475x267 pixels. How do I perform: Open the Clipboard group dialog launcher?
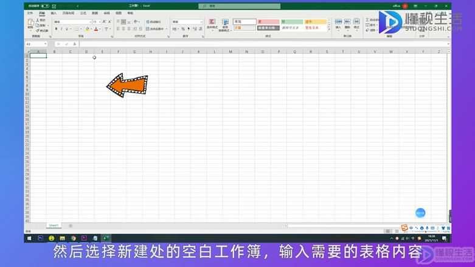coord(50,36)
